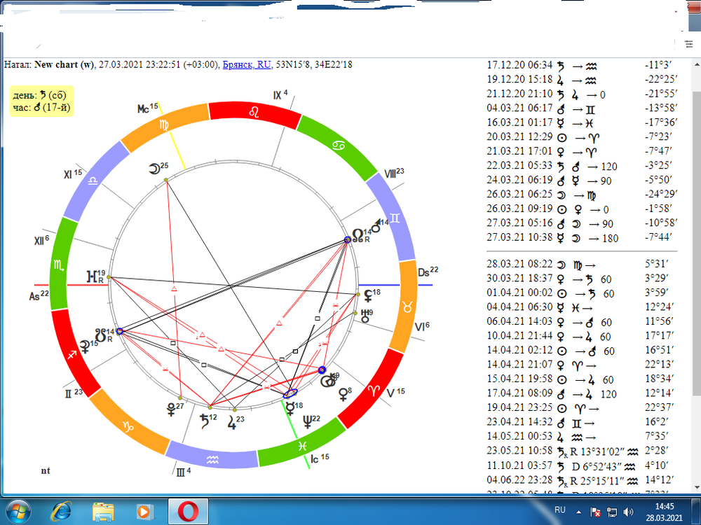701x525 pixels.
Task: Select the Venus glyph marked 8
Action: (x=343, y=395)
